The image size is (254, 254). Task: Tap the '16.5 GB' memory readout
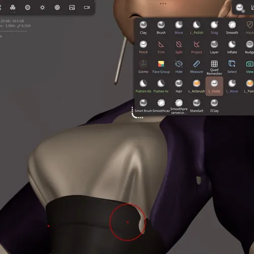click(x=18, y=21)
